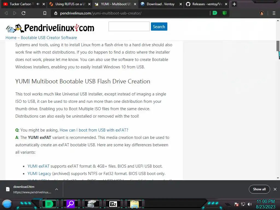This screenshot has height=210, width=280.
Task: Close the YUMI Multiboot tab
Action: tap(135, 4)
